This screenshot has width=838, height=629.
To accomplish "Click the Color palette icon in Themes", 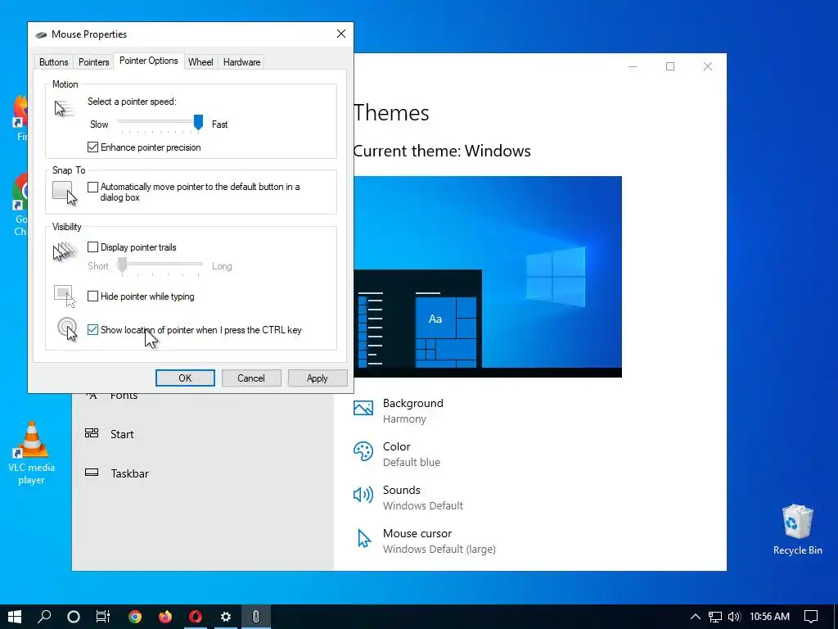I will (x=363, y=451).
